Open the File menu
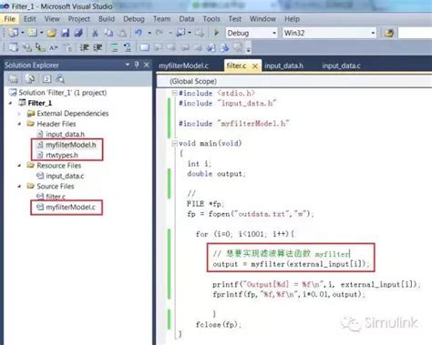The height and width of the screenshot is (345, 432). tap(10, 19)
